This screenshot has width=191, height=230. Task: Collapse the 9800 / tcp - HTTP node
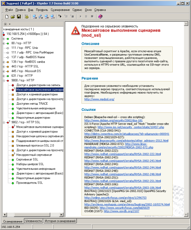[x=3, y=81]
